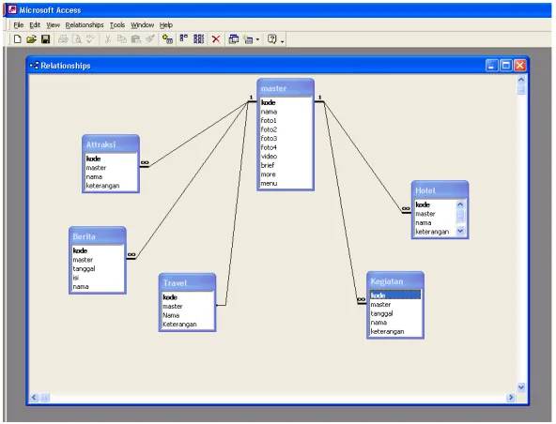Screen dimensions: 556x424
Task: Minimize the Relationships window
Action: point(491,66)
